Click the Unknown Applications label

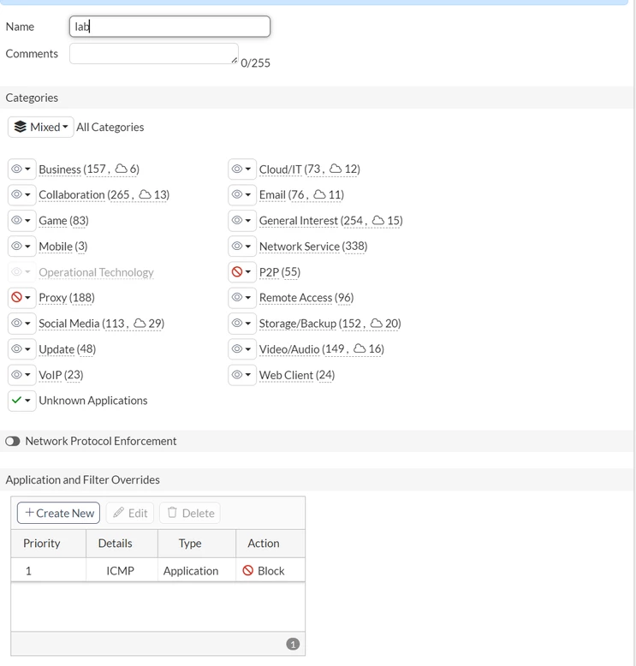(x=93, y=401)
